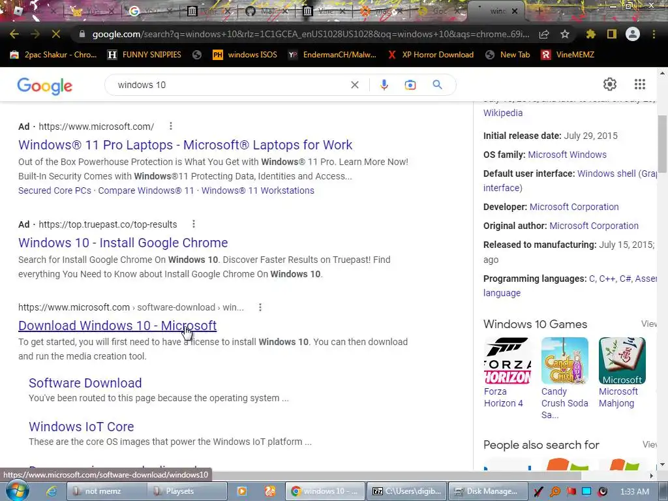
Task: Click into the 'windows 10' search field
Action: (230, 85)
